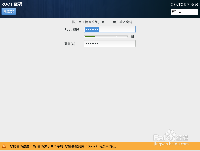The image size is (200, 151).
Task: Focus the 确认(C) confirm password field
Action: click(110, 44)
